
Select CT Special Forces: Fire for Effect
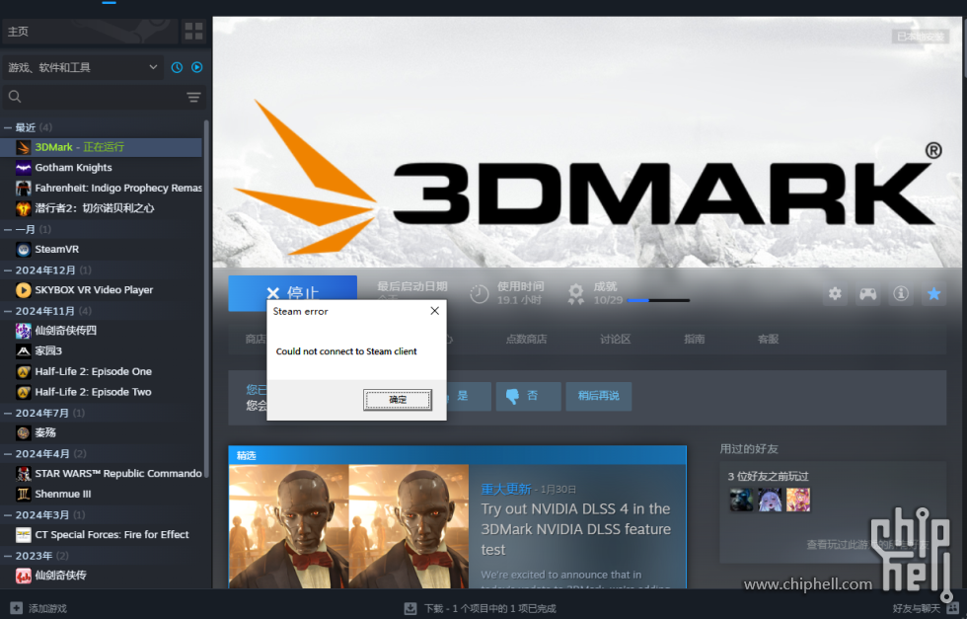pos(101,534)
